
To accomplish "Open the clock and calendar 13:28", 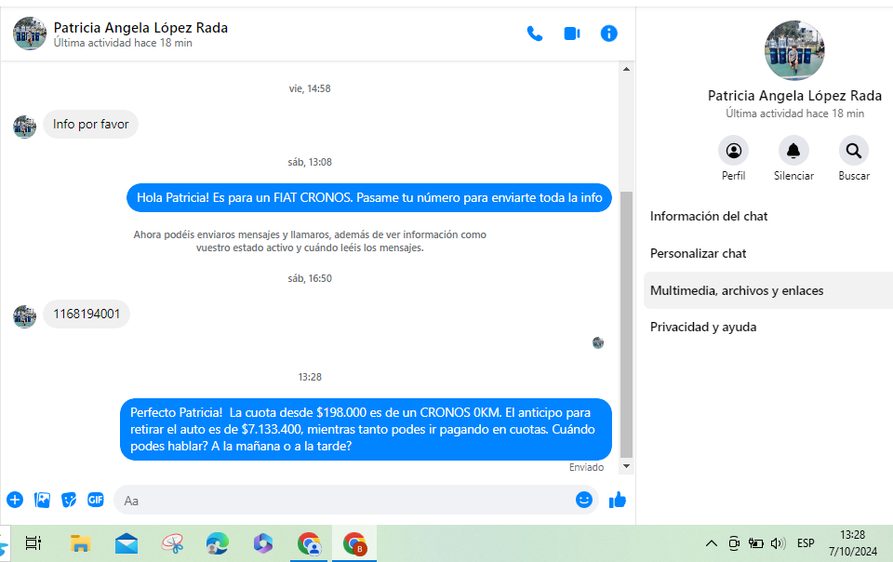I will click(853, 543).
